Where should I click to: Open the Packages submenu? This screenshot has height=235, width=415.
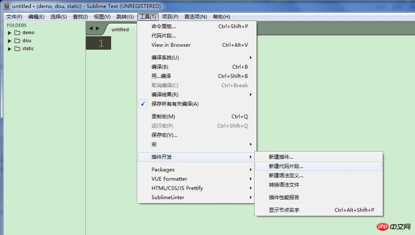pos(197,170)
